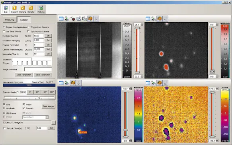Click Set button for Frames Per Period
The image size is (232, 145).
tap(48, 45)
